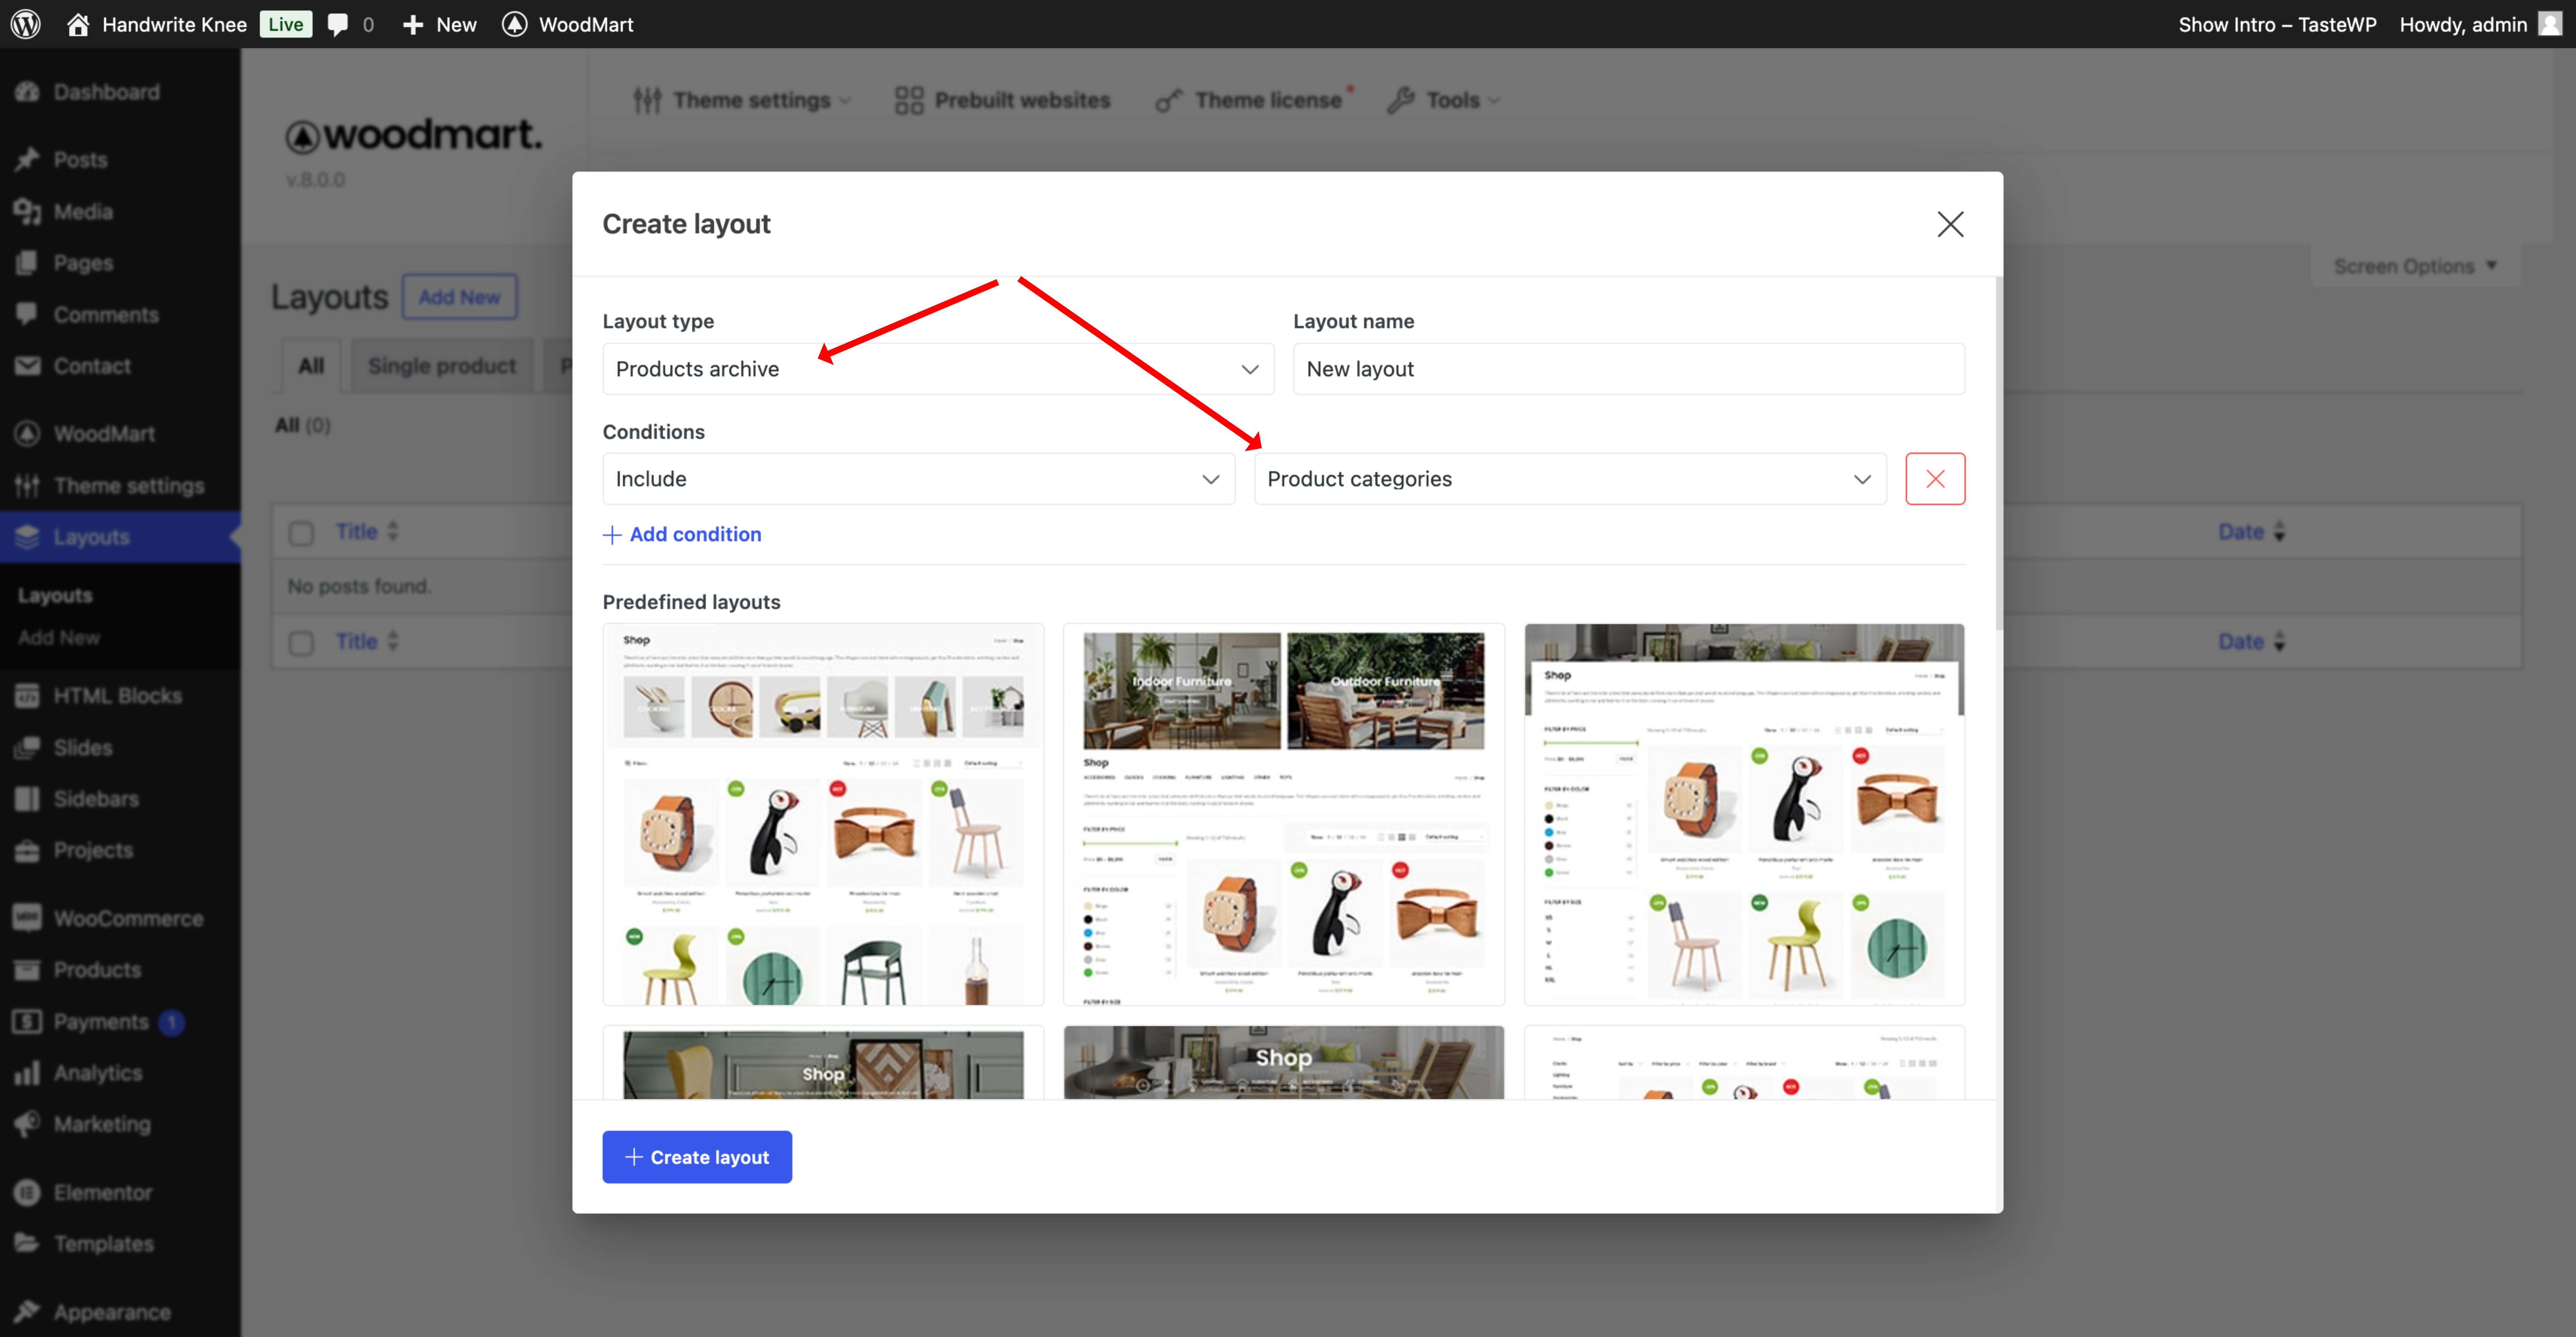Click the Layout name input field
2576x1337 pixels.
(x=1629, y=369)
